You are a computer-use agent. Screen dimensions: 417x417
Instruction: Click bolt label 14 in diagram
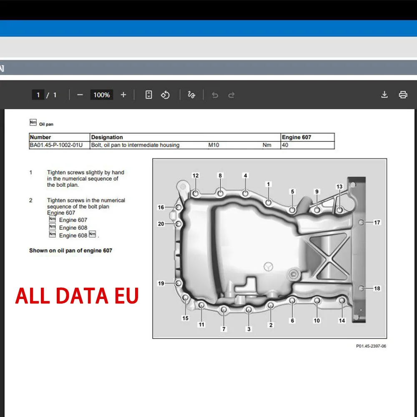pos(342,321)
